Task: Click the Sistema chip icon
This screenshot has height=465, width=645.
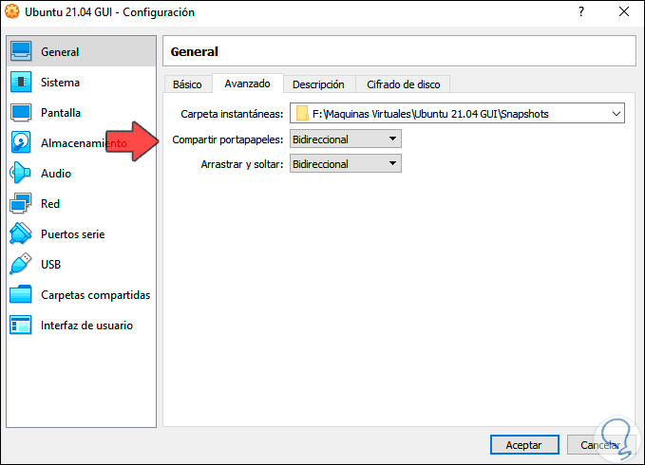Action: (x=21, y=82)
